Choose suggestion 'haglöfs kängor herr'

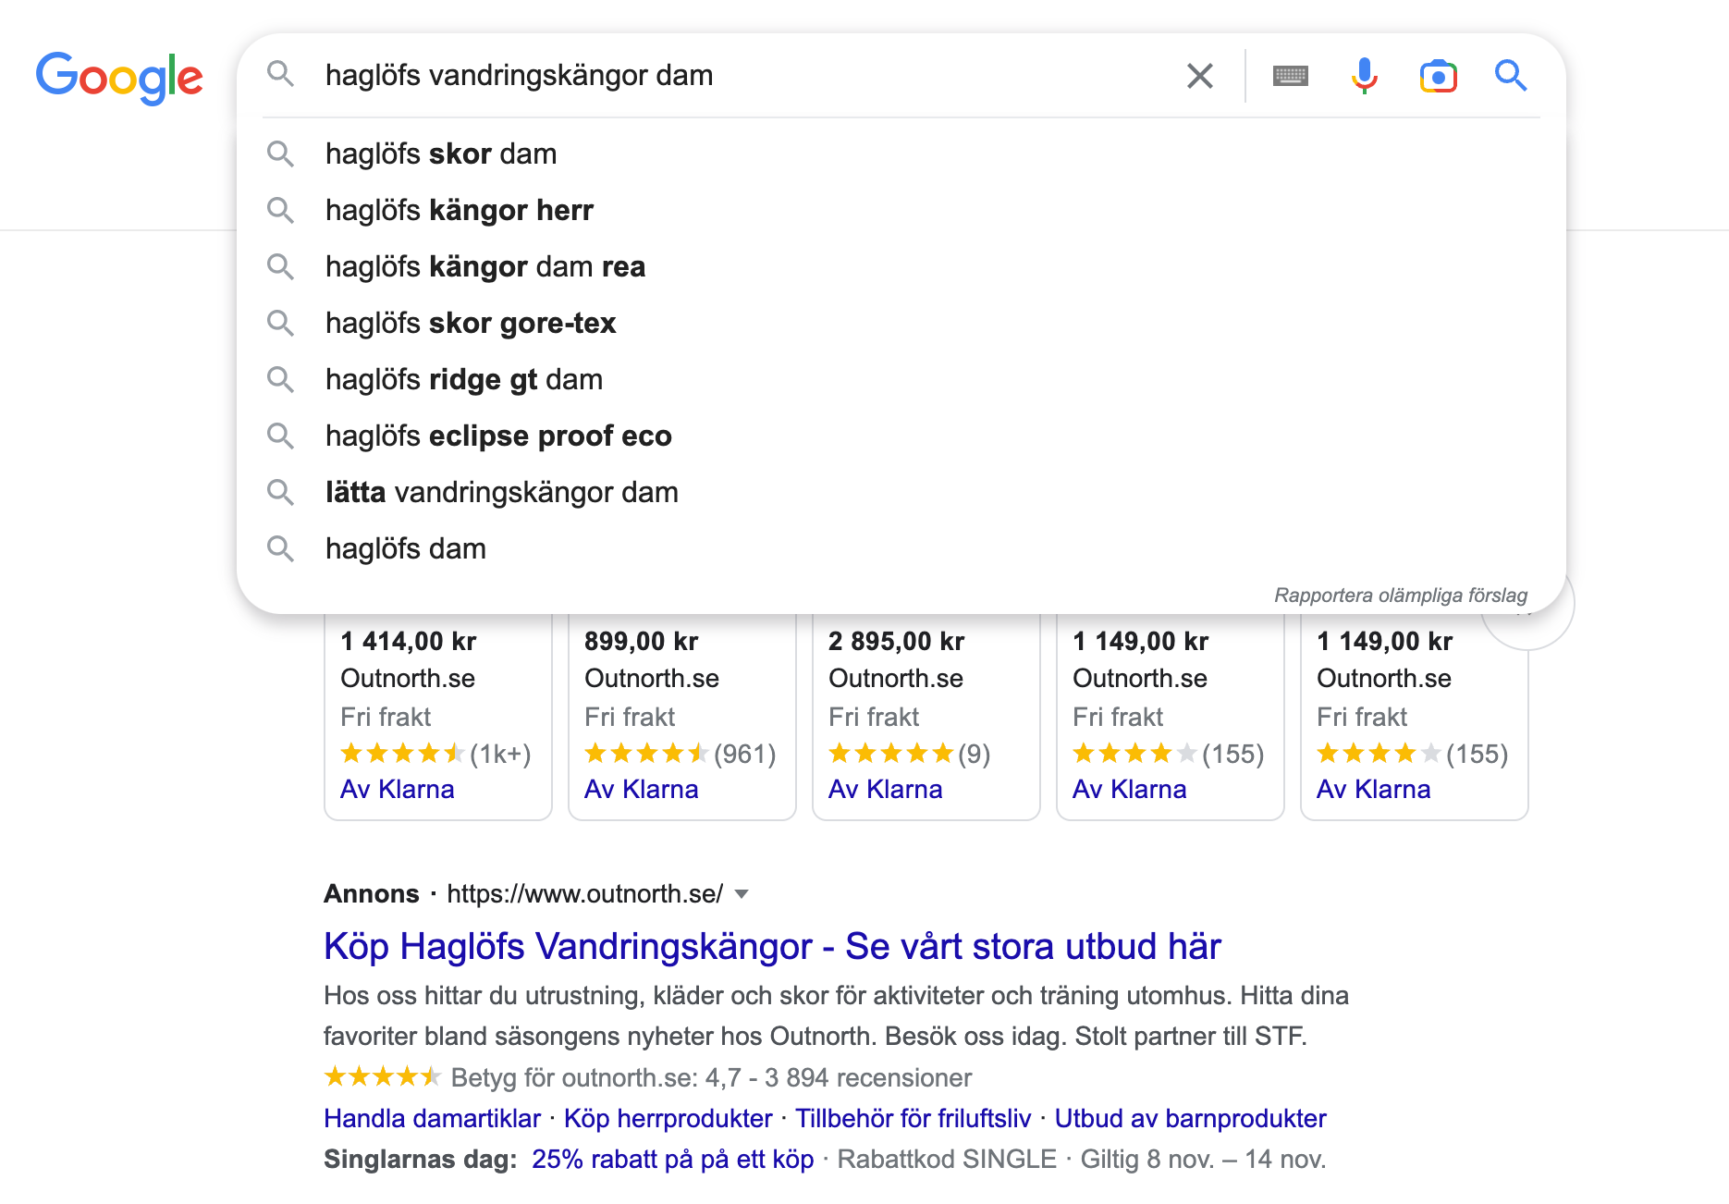pyautogui.click(x=901, y=210)
